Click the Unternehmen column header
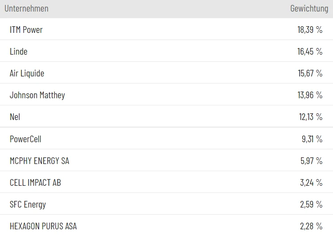 coord(26,8)
